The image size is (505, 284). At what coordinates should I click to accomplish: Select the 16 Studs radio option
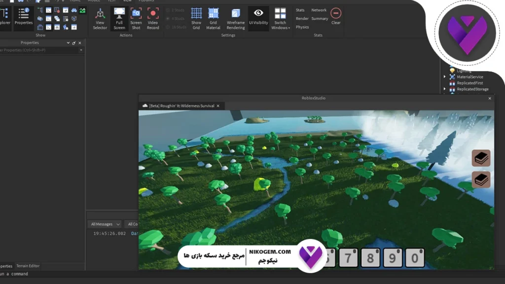(176, 27)
